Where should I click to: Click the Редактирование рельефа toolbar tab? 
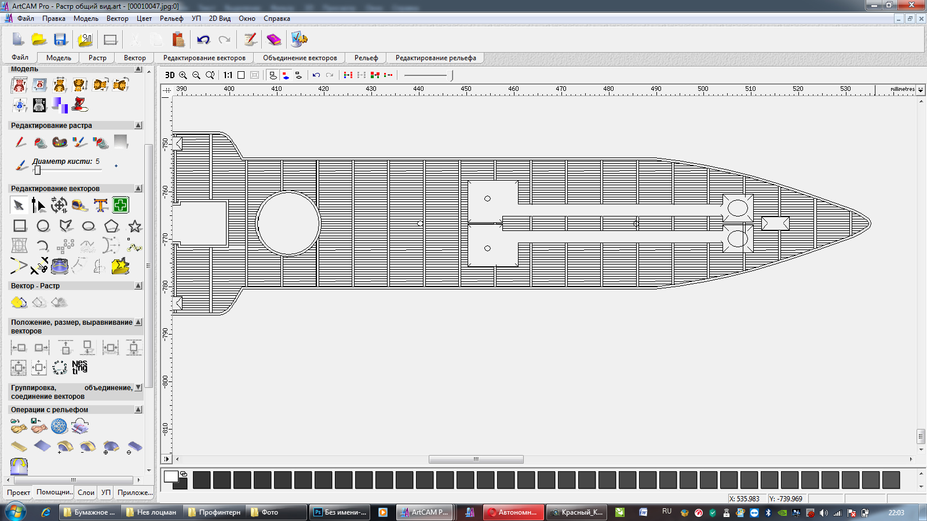pos(436,58)
